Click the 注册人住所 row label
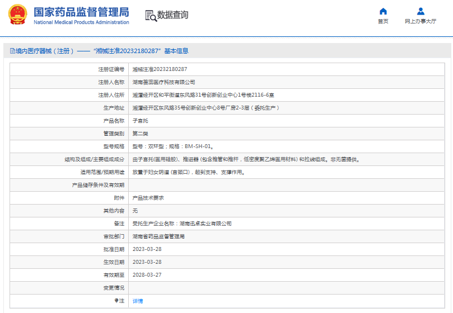453x313 pixels. pos(111,95)
